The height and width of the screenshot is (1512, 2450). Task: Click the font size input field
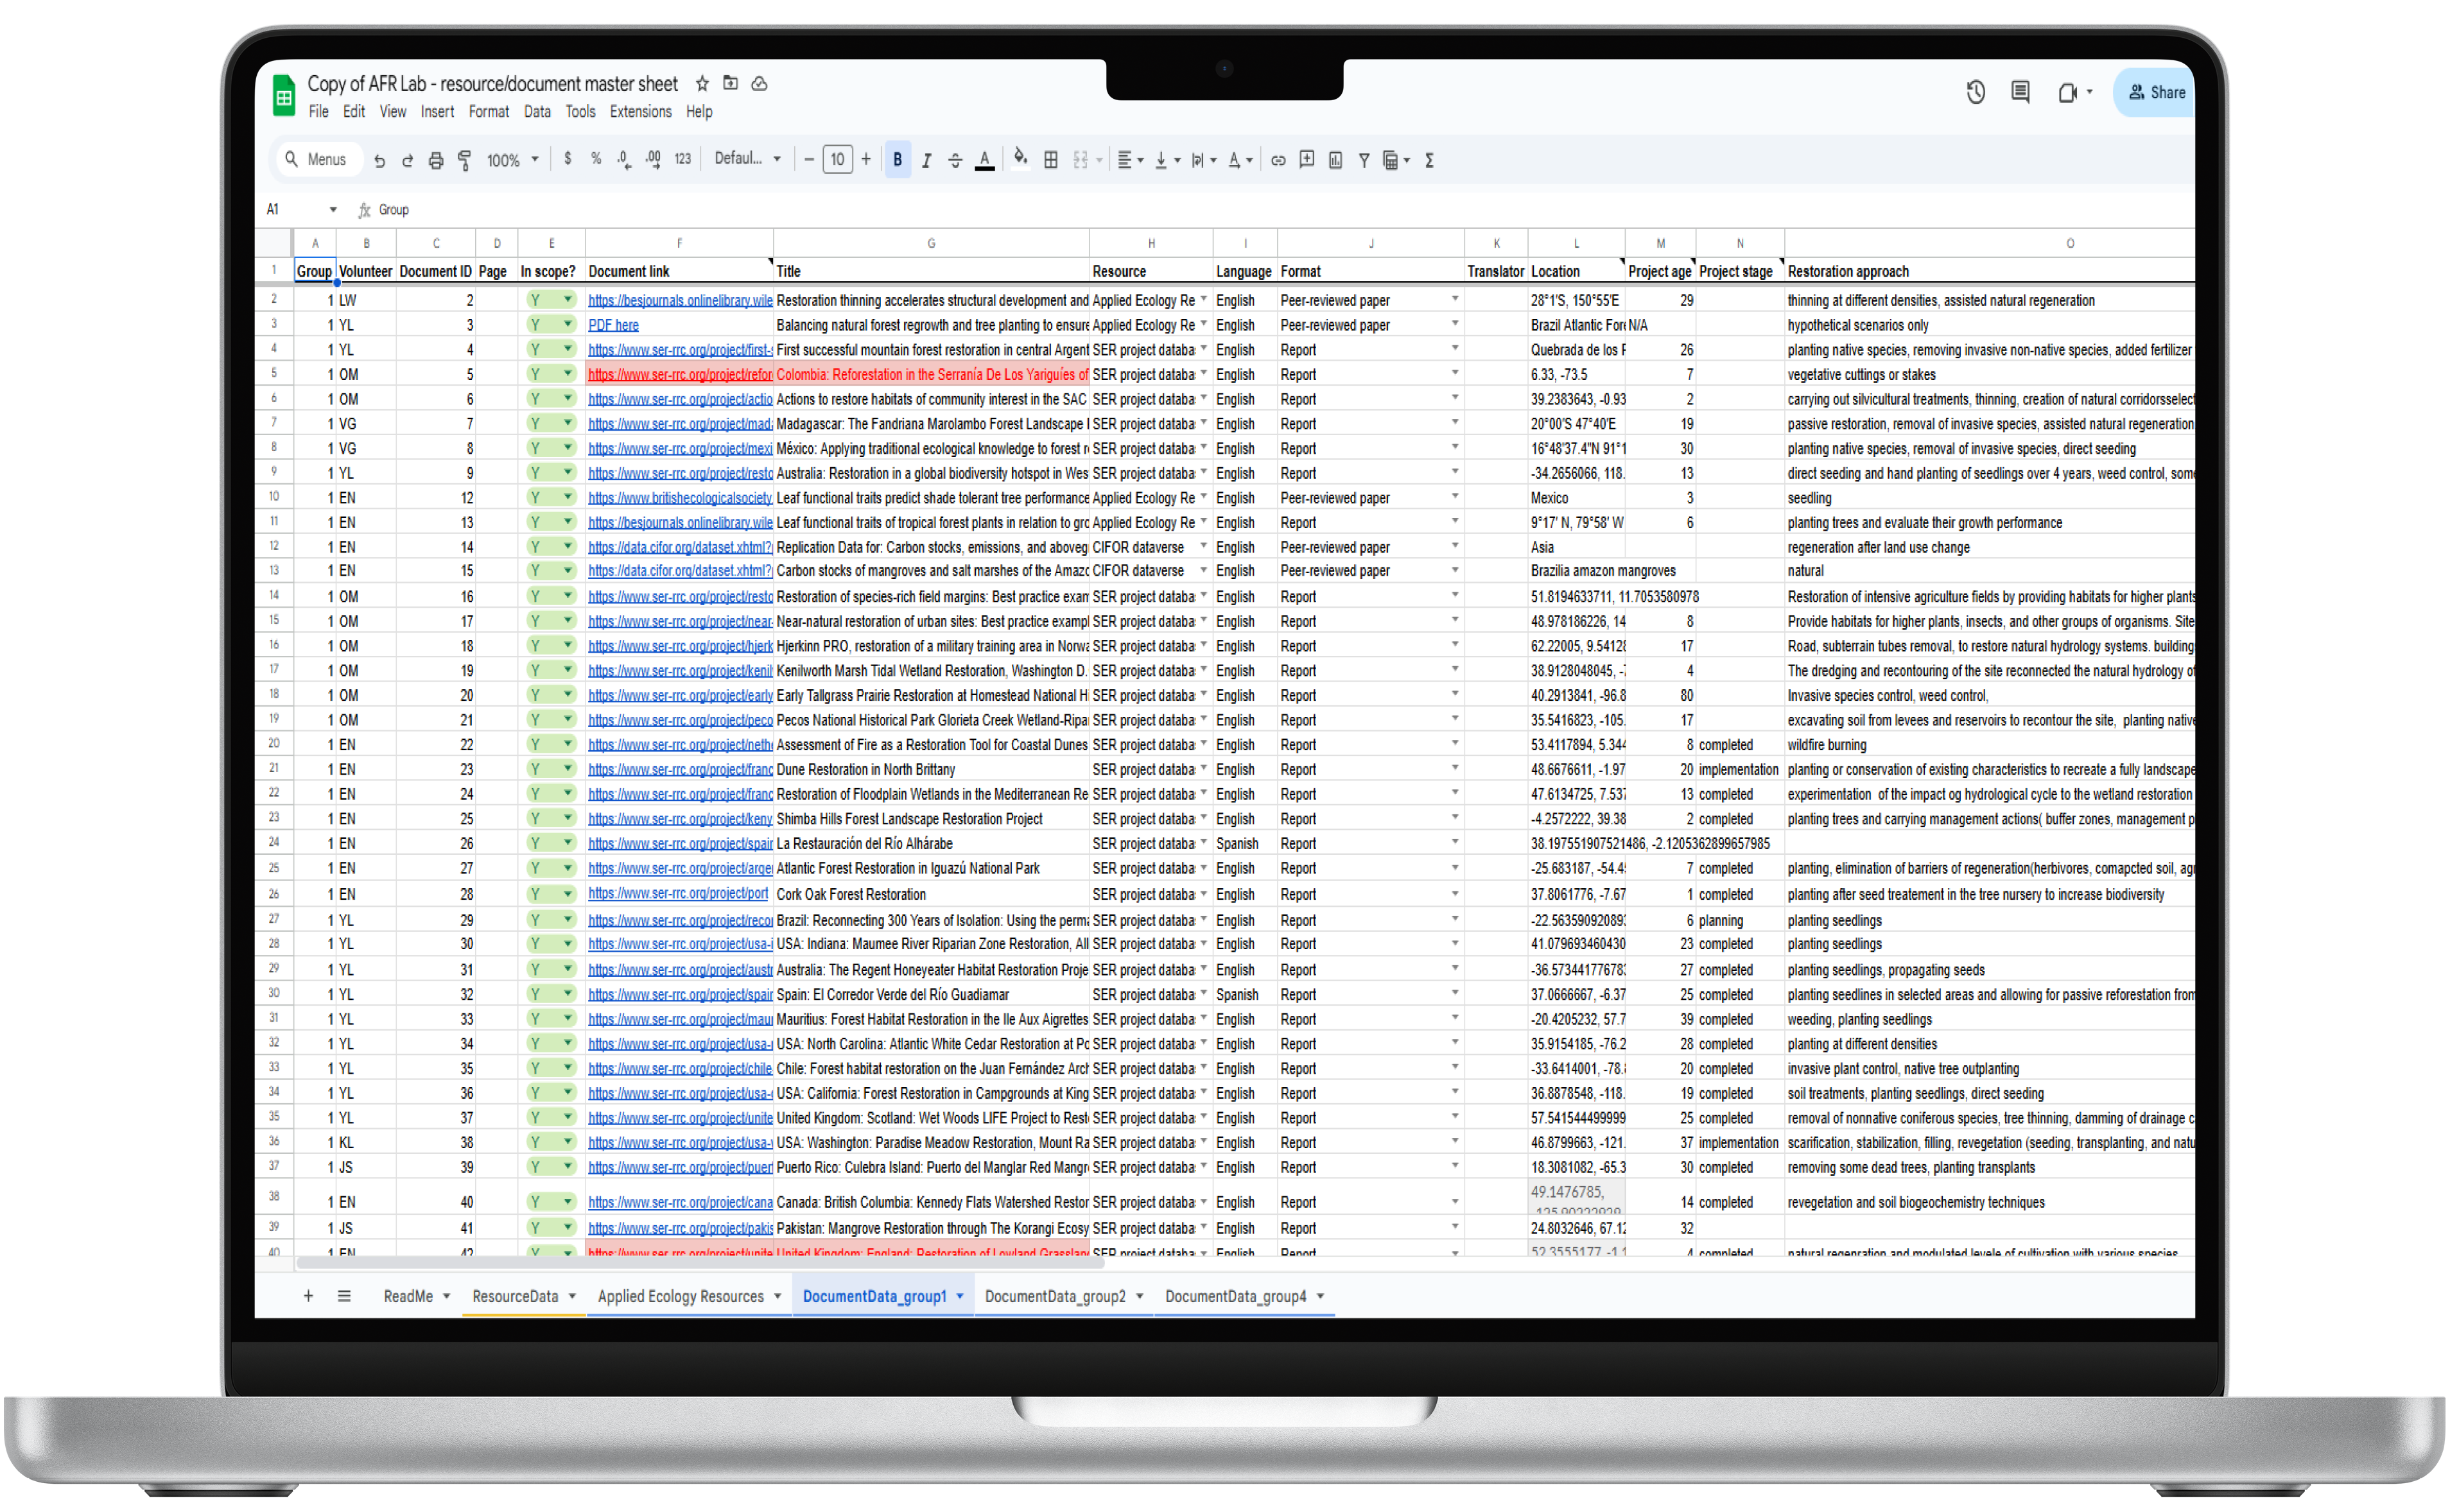click(x=837, y=160)
